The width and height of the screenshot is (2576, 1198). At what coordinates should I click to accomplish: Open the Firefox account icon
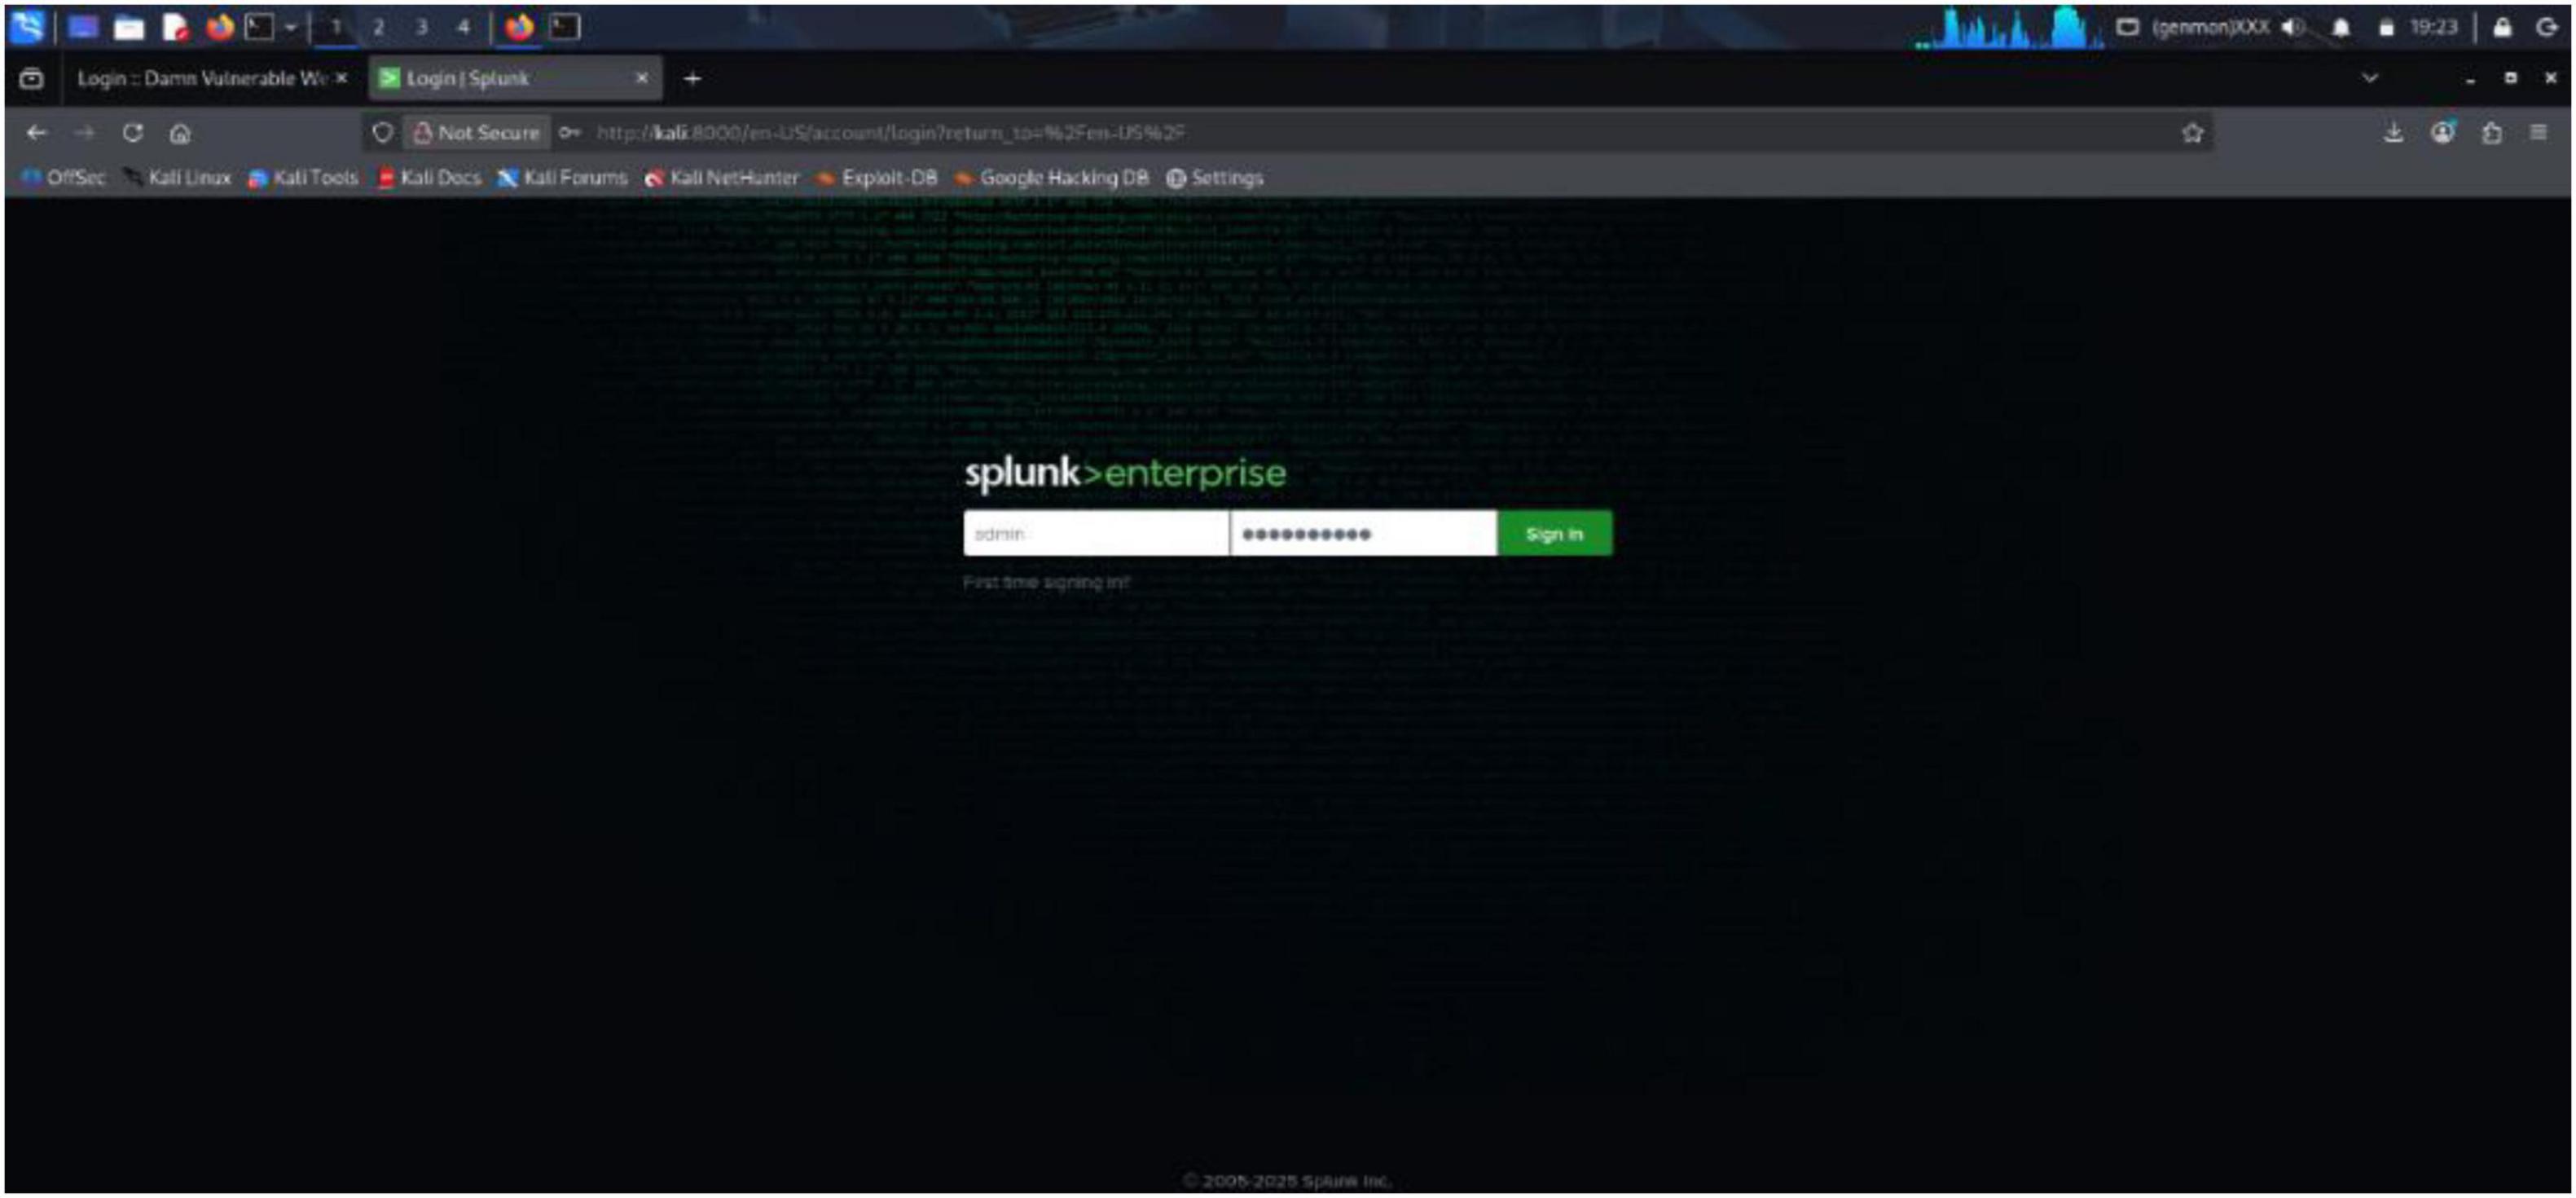[x=2442, y=133]
